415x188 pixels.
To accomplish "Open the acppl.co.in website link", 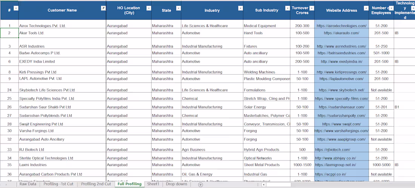I will click(x=330, y=174).
